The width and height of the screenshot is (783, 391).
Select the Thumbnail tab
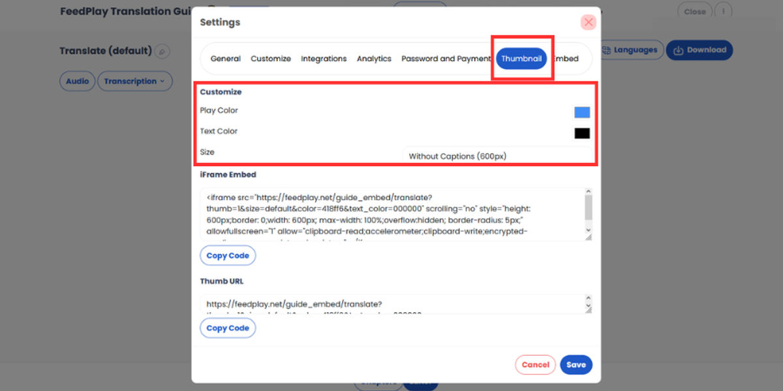tap(521, 59)
